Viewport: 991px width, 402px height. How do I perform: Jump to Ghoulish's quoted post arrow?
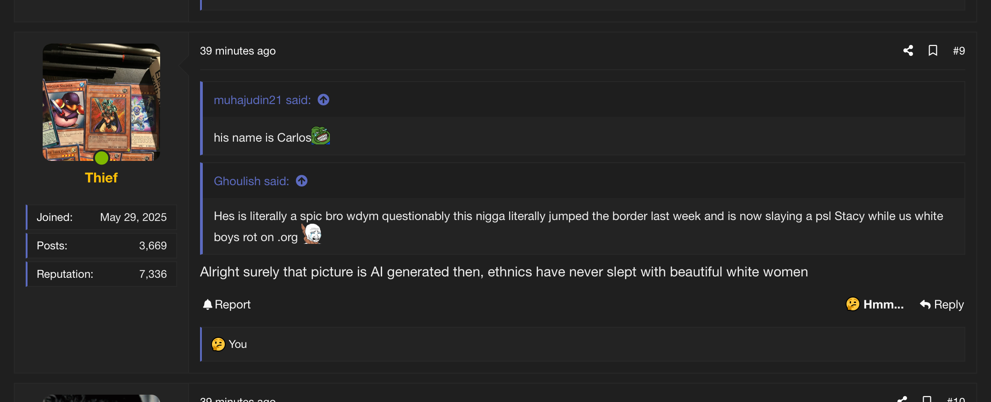click(301, 181)
